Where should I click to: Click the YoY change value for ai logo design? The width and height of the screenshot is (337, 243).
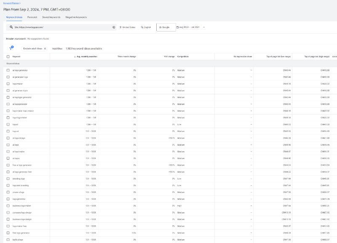click(x=172, y=138)
